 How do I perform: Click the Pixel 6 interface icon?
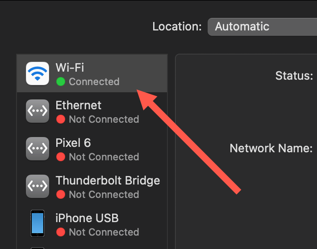[x=38, y=149]
